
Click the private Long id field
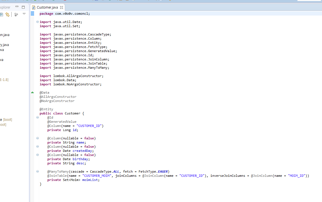point(63,130)
